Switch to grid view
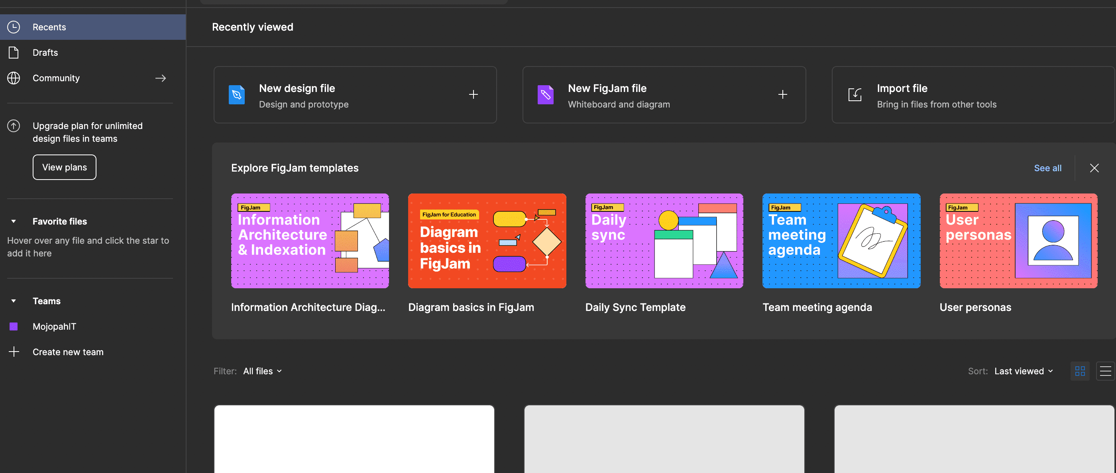 1080,371
